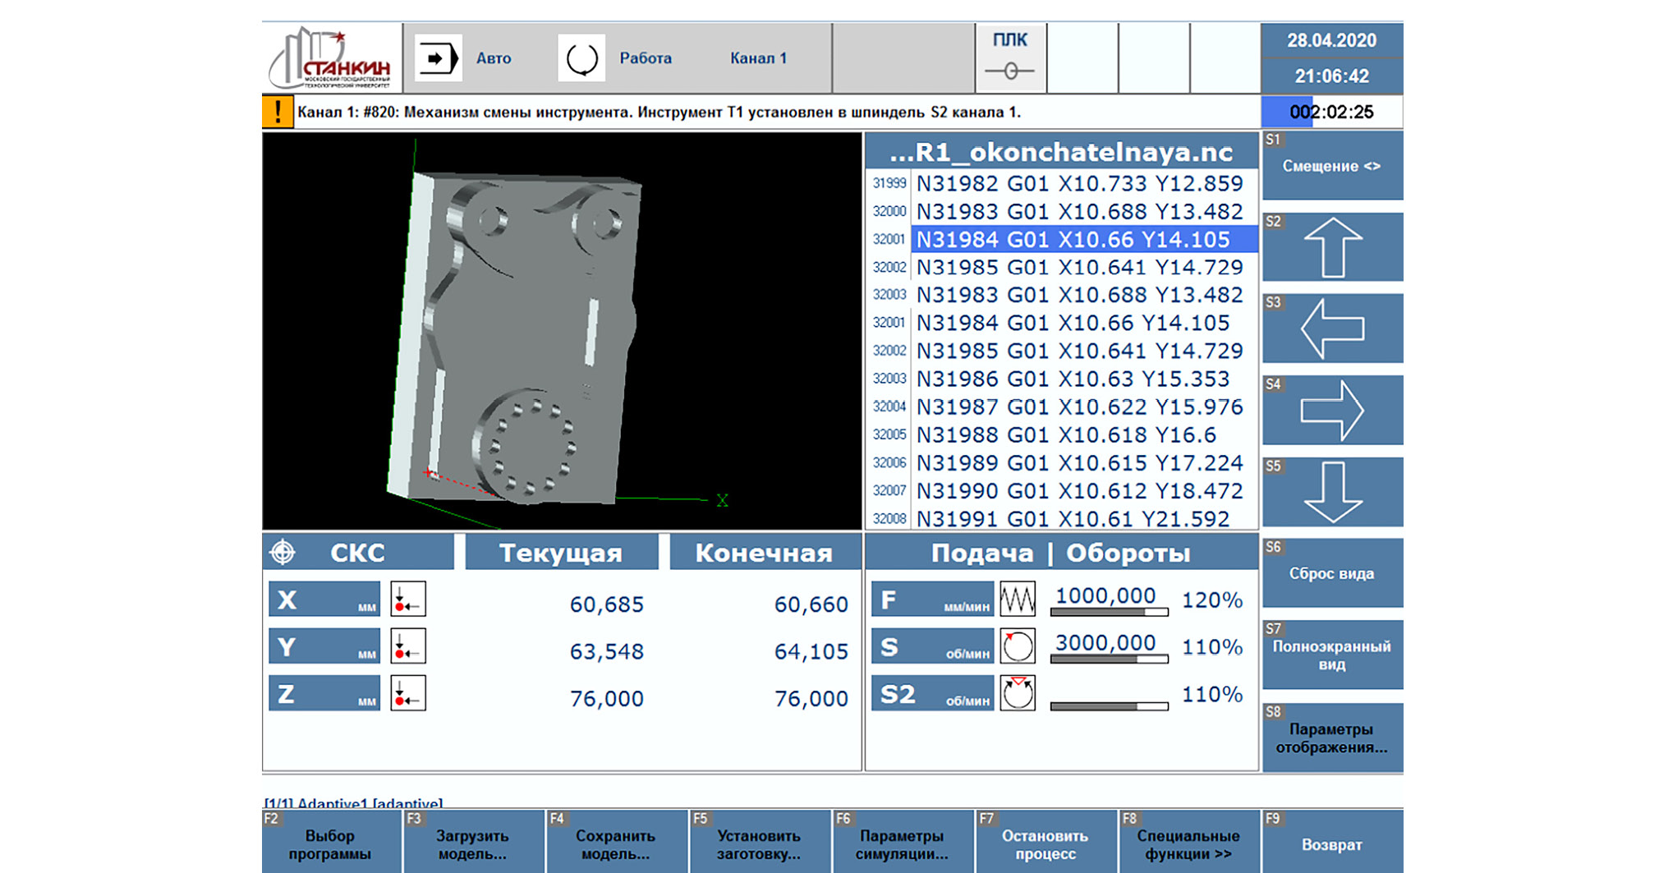
Task: Open Параметры симуляции settings
Action: (902, 844)
